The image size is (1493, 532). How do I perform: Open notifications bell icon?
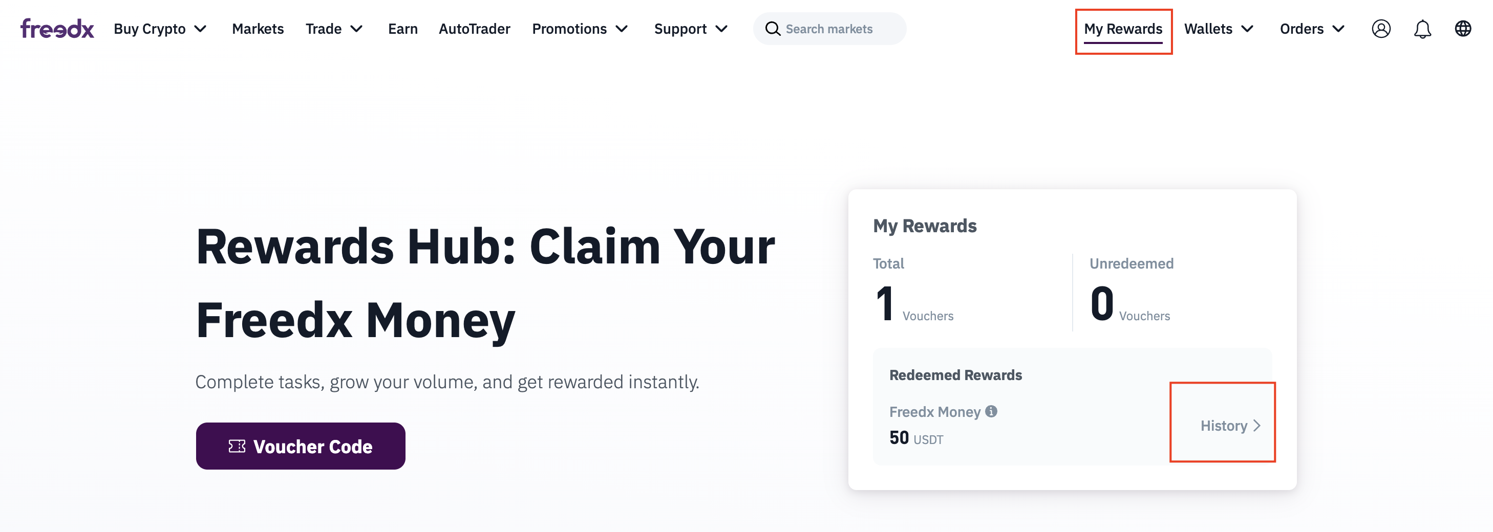click(1422, 28)
